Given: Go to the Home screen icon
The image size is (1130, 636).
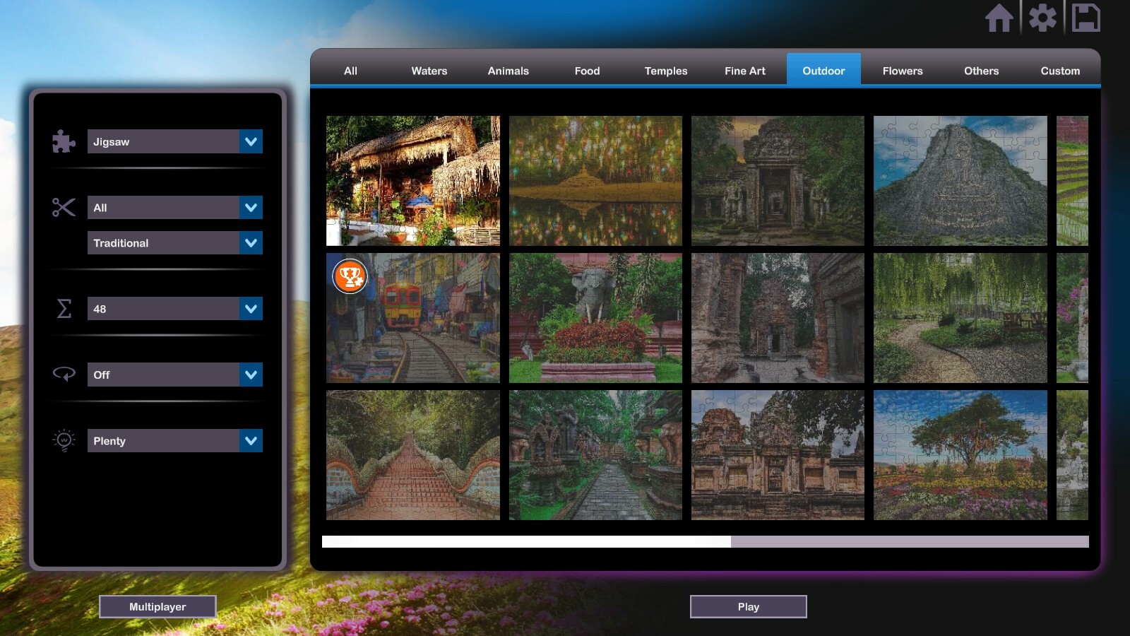Looking at the screenshot, I should pos(999,18).
